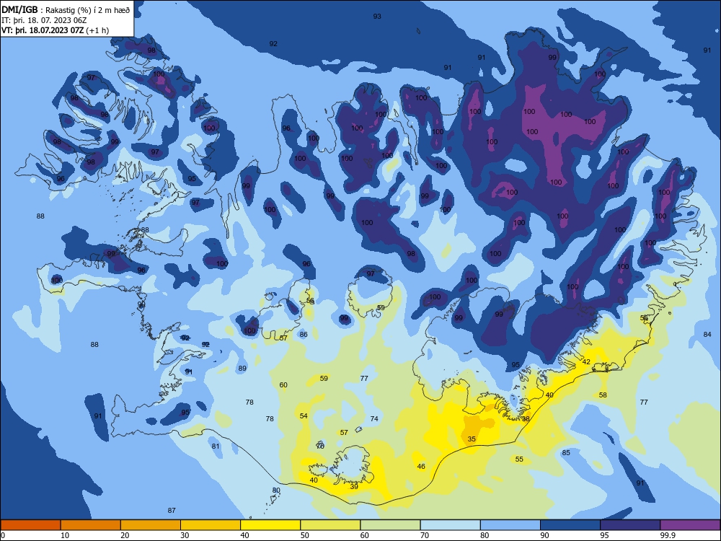Viewport: 721px width, 541px height.
Task: Click the '55' humidity value
Action: (x=519, y=459)
